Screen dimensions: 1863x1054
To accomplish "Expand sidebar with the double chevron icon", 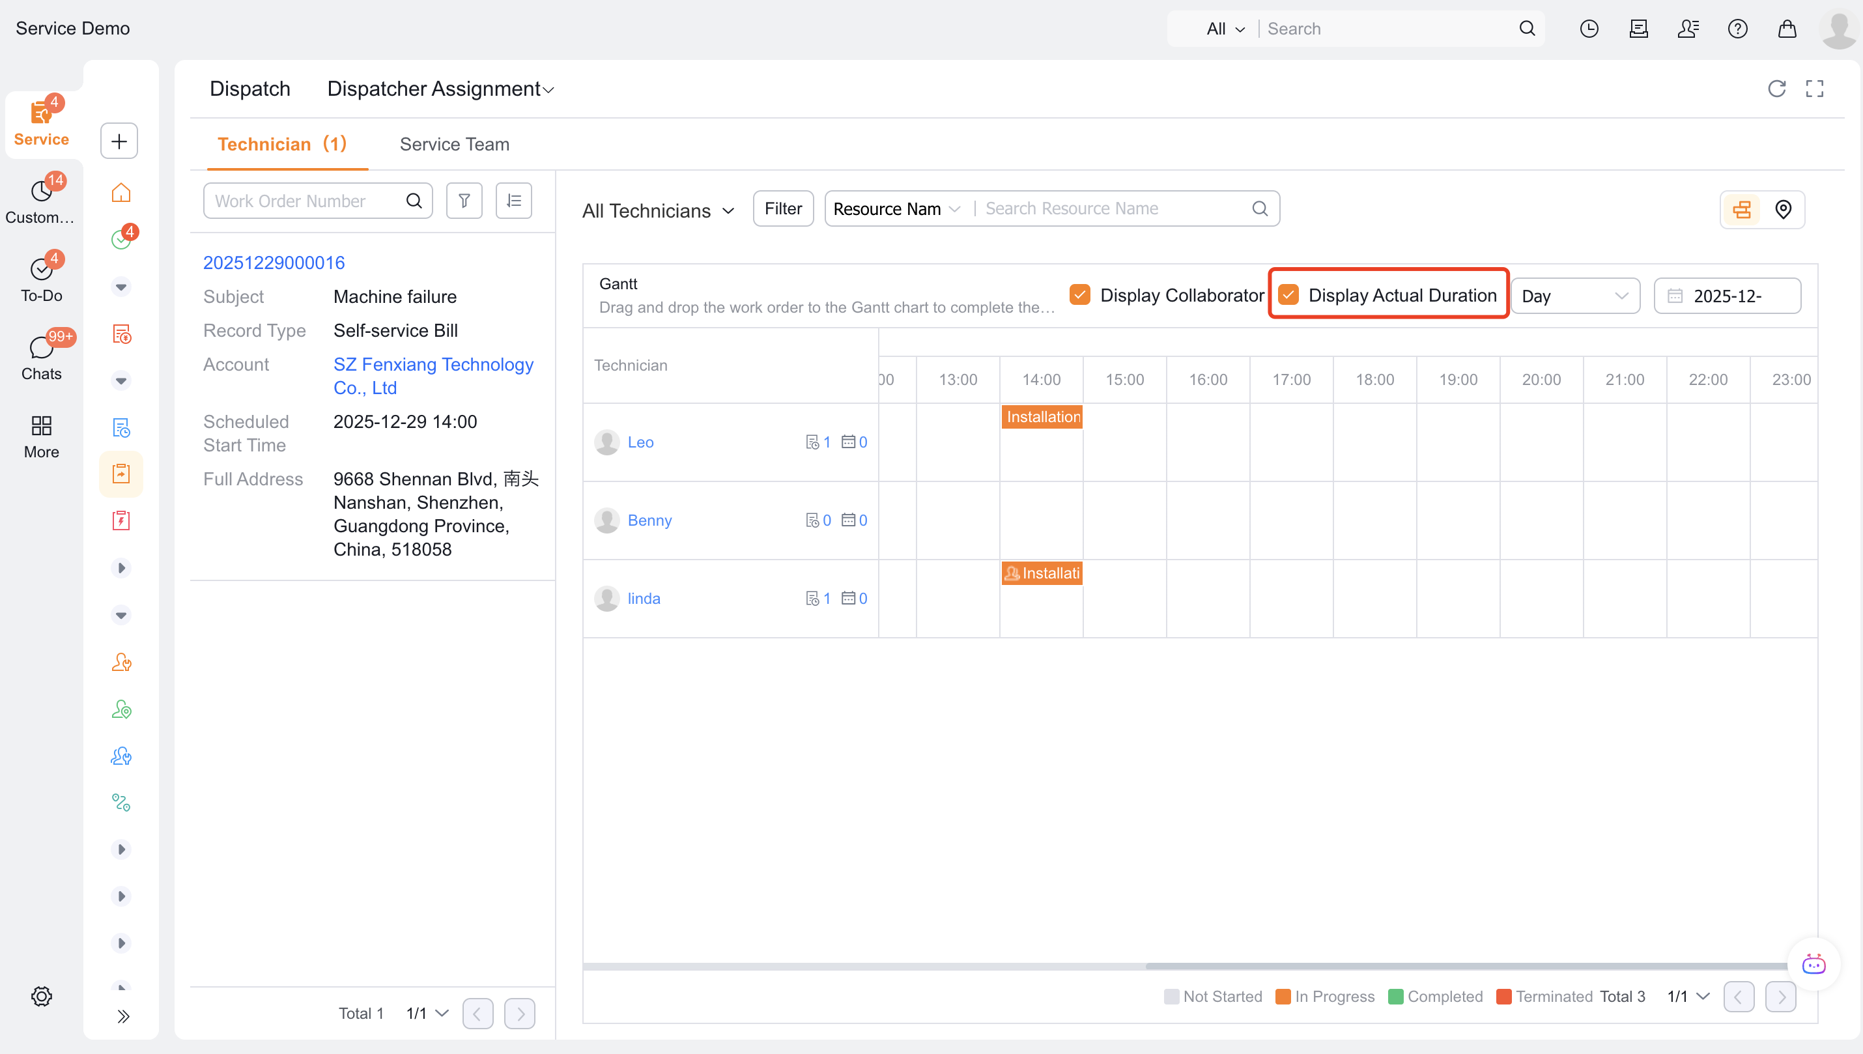I will tap(123, 1016).
